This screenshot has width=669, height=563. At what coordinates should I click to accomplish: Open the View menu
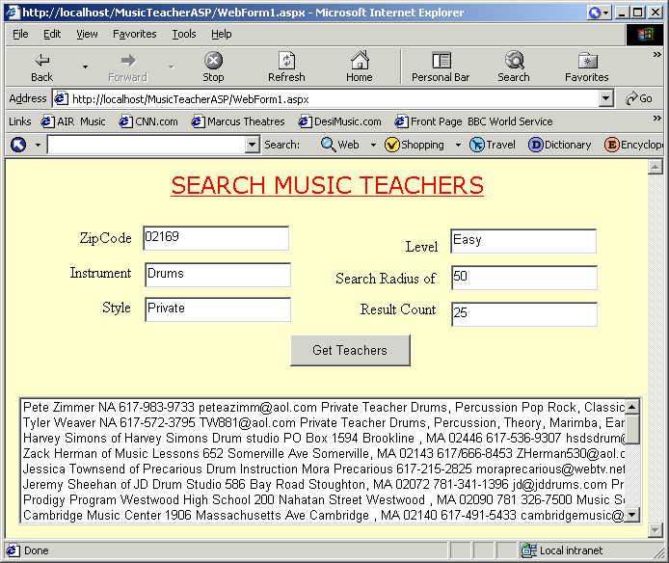[87, 34]
